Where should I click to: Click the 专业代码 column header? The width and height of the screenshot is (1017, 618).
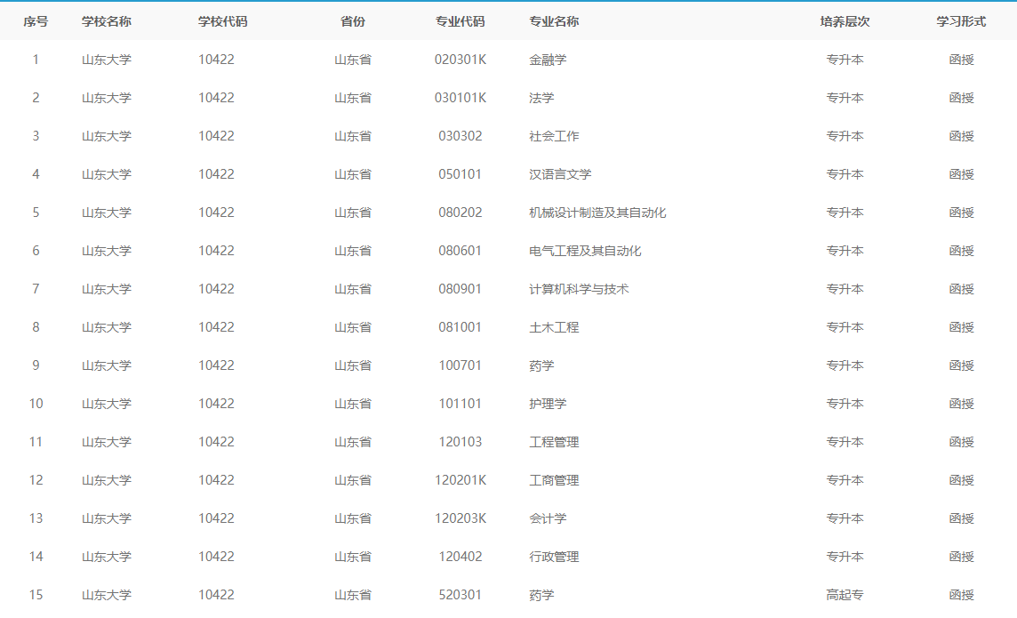click(x=460, y=21)
